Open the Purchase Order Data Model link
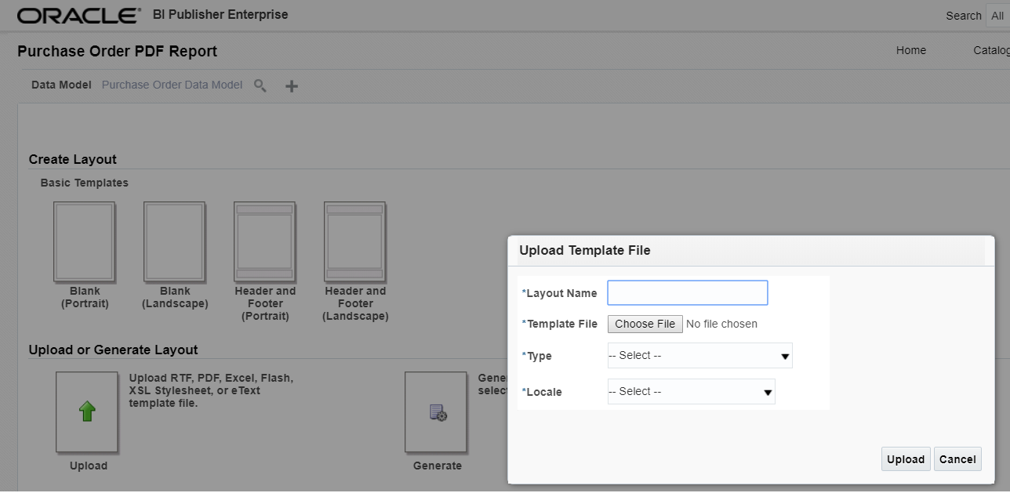 pyautogui.click(x=171, y=85)
